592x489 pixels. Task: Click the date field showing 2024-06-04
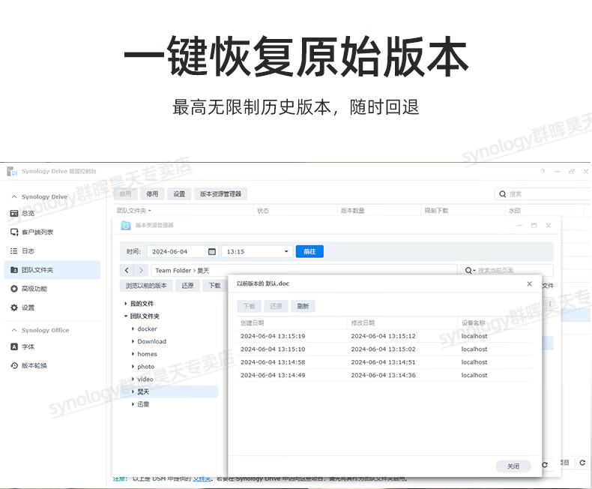pyautogui.click(x=183, y=252)
